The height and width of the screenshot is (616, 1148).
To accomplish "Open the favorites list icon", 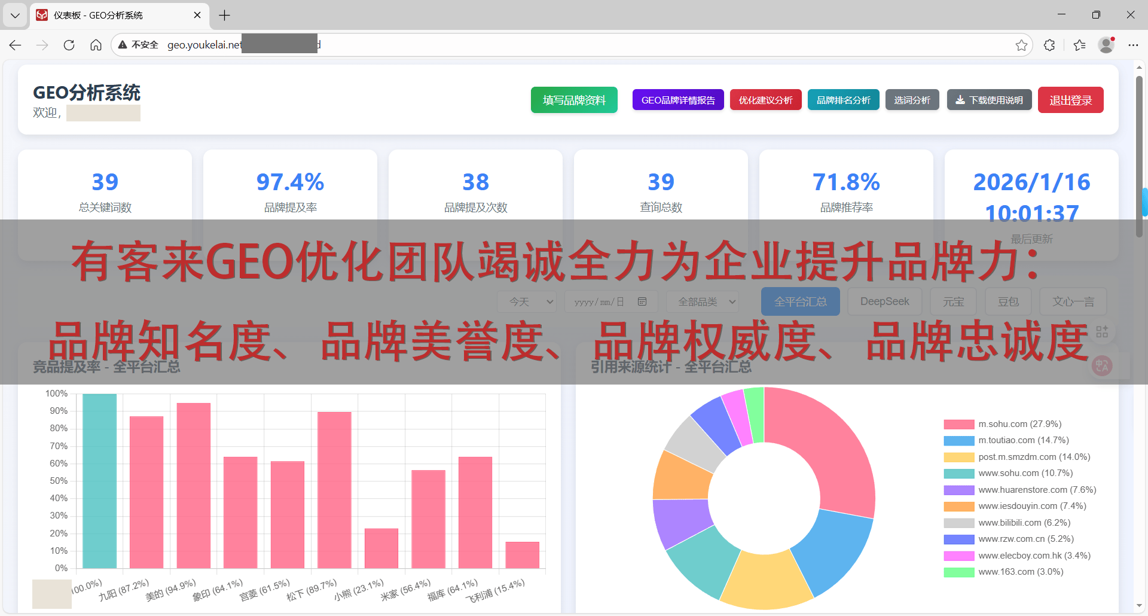I will click(x=1079, y=45).
